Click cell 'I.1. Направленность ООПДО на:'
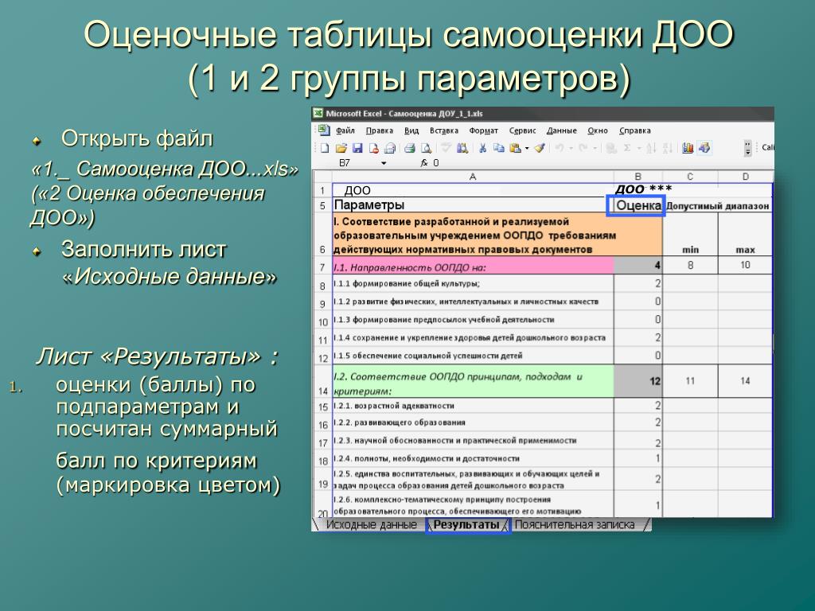The height and width of the screenshot is (611, 815). 473,267
